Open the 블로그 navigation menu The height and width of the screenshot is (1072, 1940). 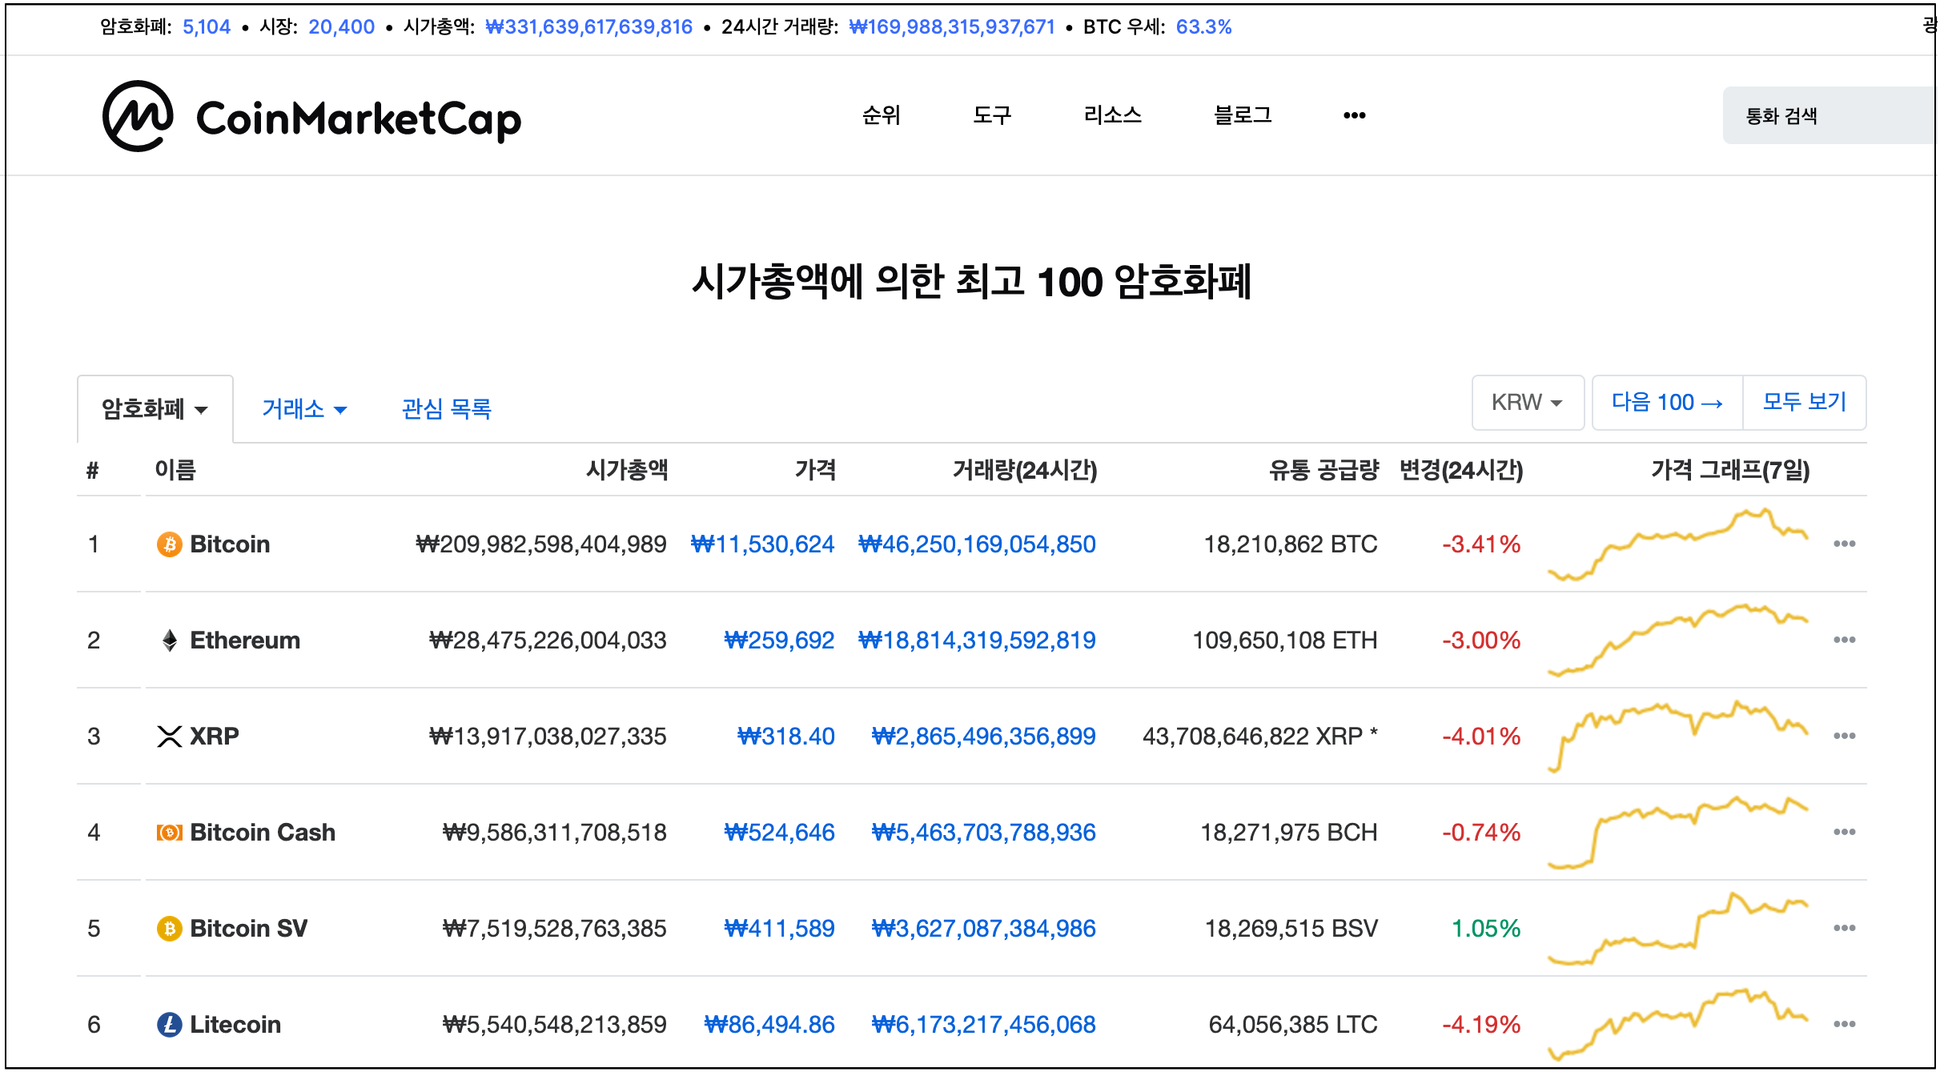(1243, 116)
